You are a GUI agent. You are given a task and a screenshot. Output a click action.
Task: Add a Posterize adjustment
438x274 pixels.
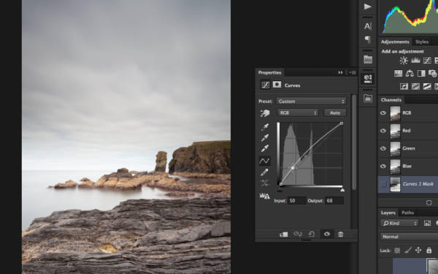pos(415,86)
